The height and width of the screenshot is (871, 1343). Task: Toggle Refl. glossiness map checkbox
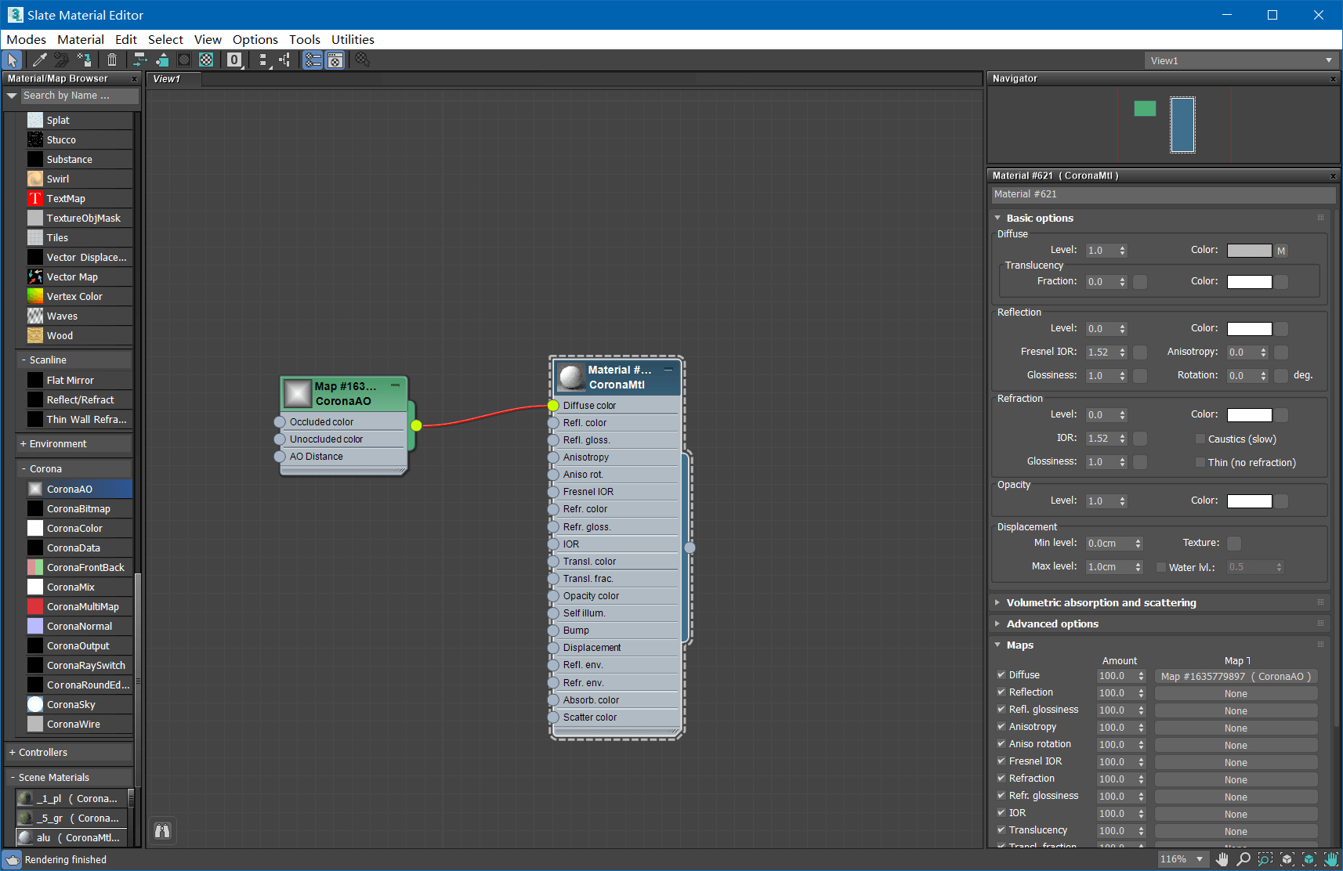click(1001, 709)
